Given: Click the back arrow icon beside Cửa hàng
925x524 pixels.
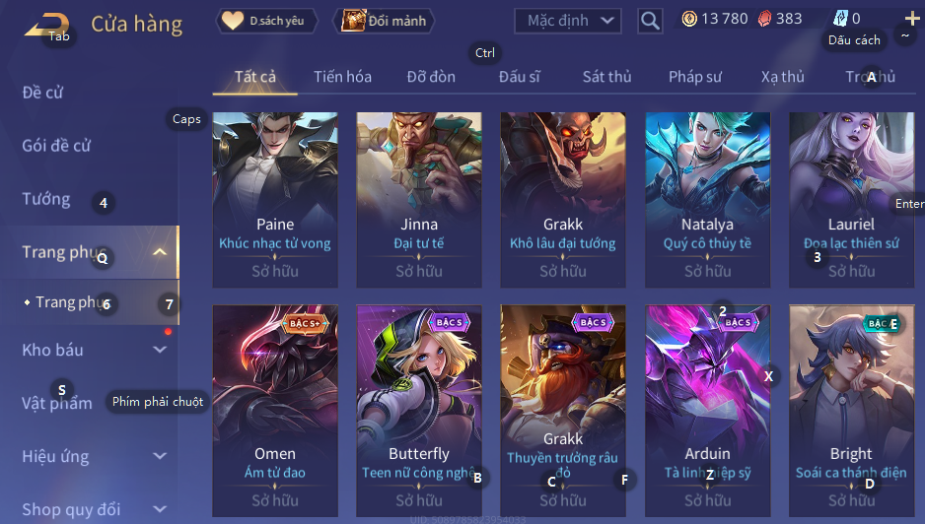Looking at the screenshot, I should 46,25.
